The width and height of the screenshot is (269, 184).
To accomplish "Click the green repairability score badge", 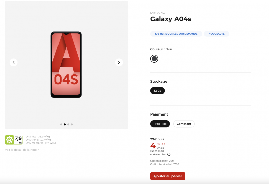I will pos(14,140).
